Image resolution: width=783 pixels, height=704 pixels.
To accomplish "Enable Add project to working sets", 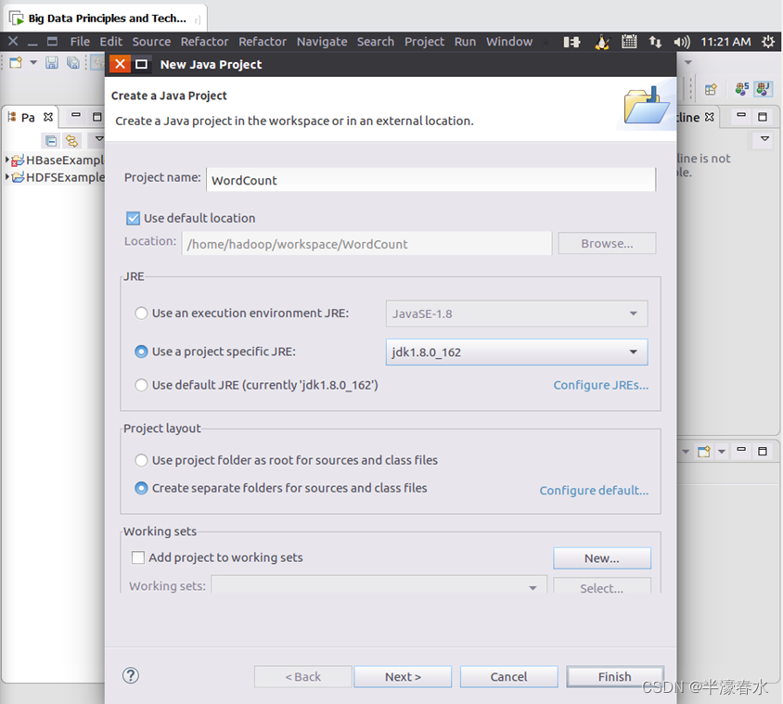I will pyautogui.click(x=138, y=557).
